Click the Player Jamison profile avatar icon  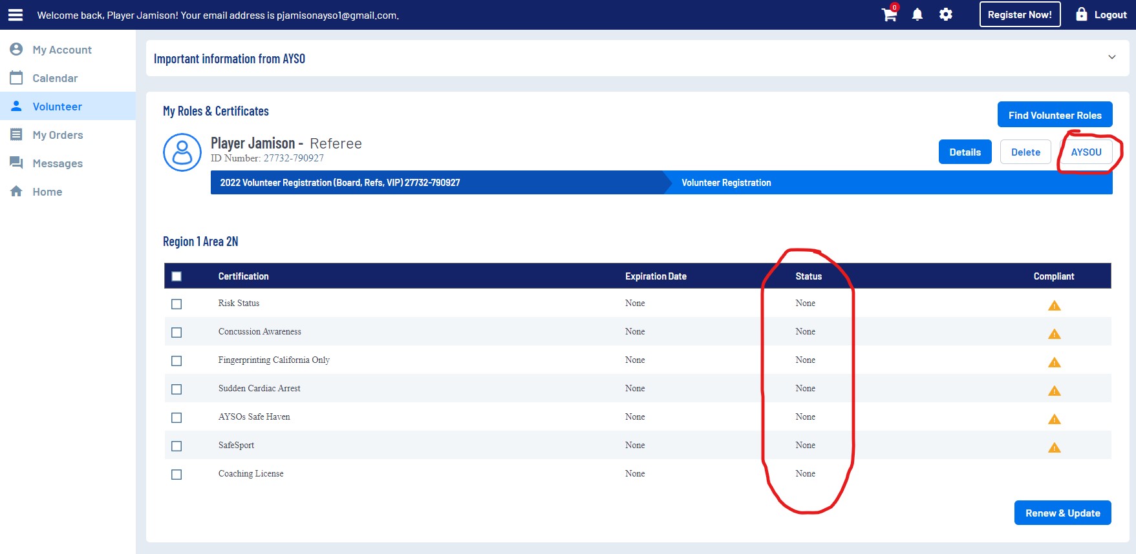click(x=182, y=152)
